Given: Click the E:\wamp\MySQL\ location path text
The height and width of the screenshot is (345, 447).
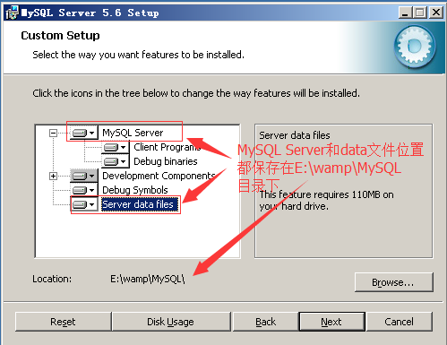Looking at the screenshot, I should pos(148,279).
